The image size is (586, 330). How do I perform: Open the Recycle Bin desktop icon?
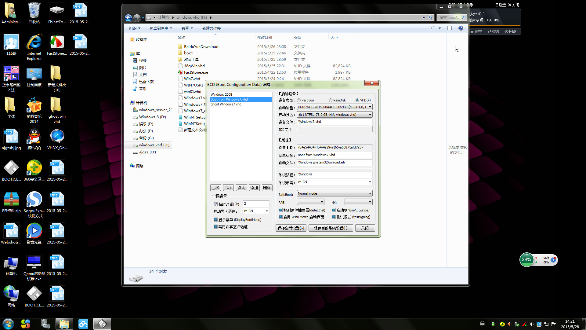coord(34,13)
